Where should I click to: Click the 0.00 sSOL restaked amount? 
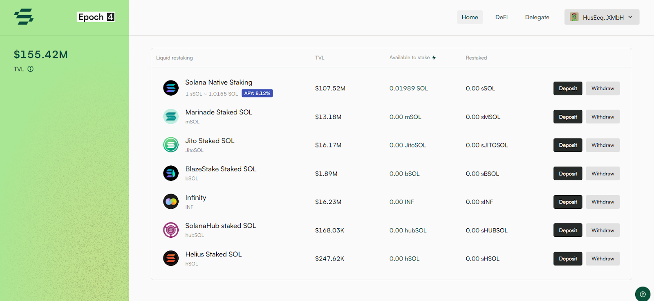[480, 88]
